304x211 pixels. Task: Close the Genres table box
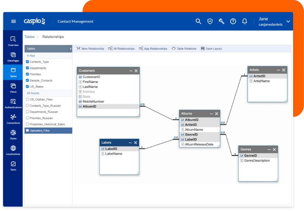point(274,150)
